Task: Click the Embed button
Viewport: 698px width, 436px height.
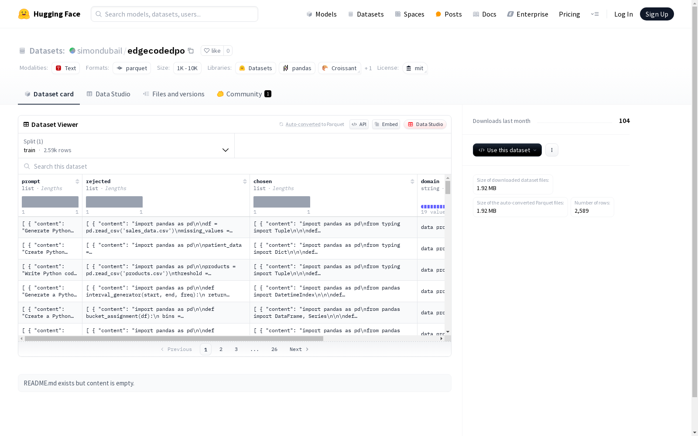Action: click(386, 124)
